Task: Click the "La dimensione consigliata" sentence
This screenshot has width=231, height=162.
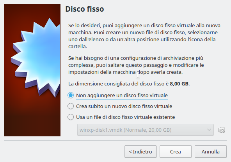Action: [129, 84]
